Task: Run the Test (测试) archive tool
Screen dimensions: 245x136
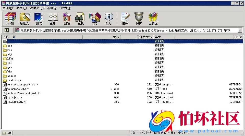Action: click(x=39, y=19)
